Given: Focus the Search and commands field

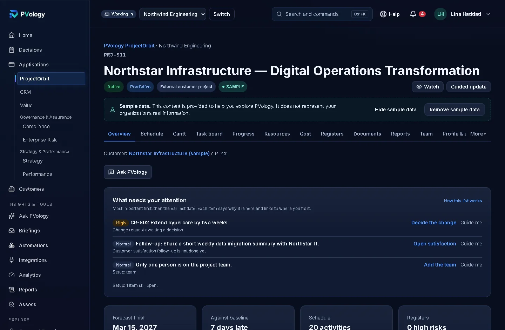Looking at the screenshot, I should pyautogui.click(x=322, y=14).
